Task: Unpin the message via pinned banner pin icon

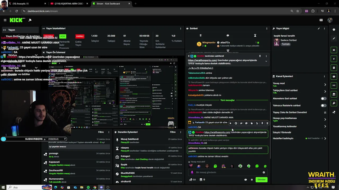Action: coord(260,56)
